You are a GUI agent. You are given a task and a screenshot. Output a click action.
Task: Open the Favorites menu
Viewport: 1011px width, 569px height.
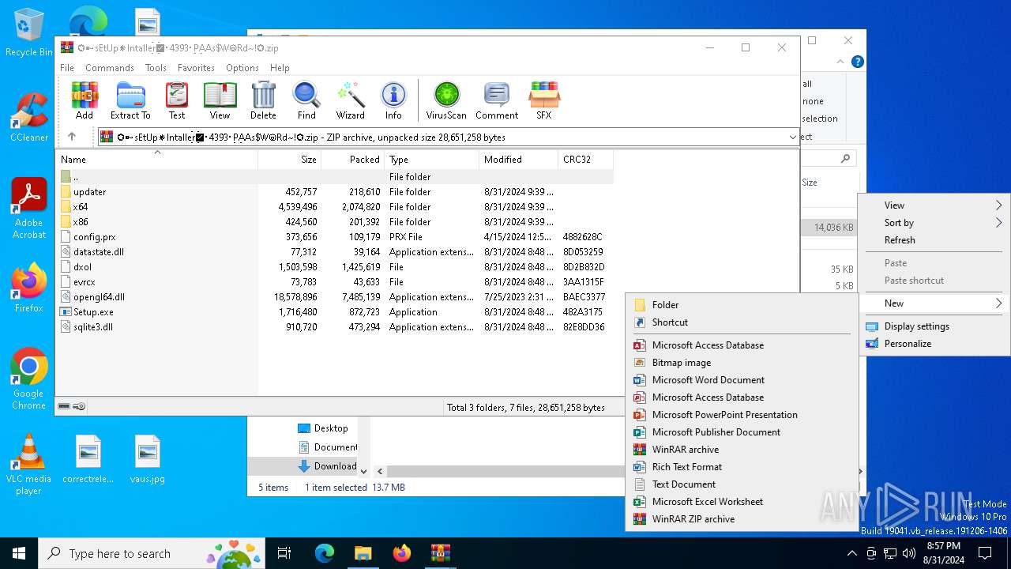coord(196,68)
